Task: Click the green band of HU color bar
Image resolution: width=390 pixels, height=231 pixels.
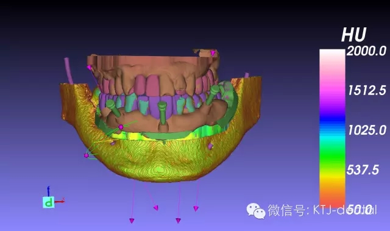Action: (332, 154)
